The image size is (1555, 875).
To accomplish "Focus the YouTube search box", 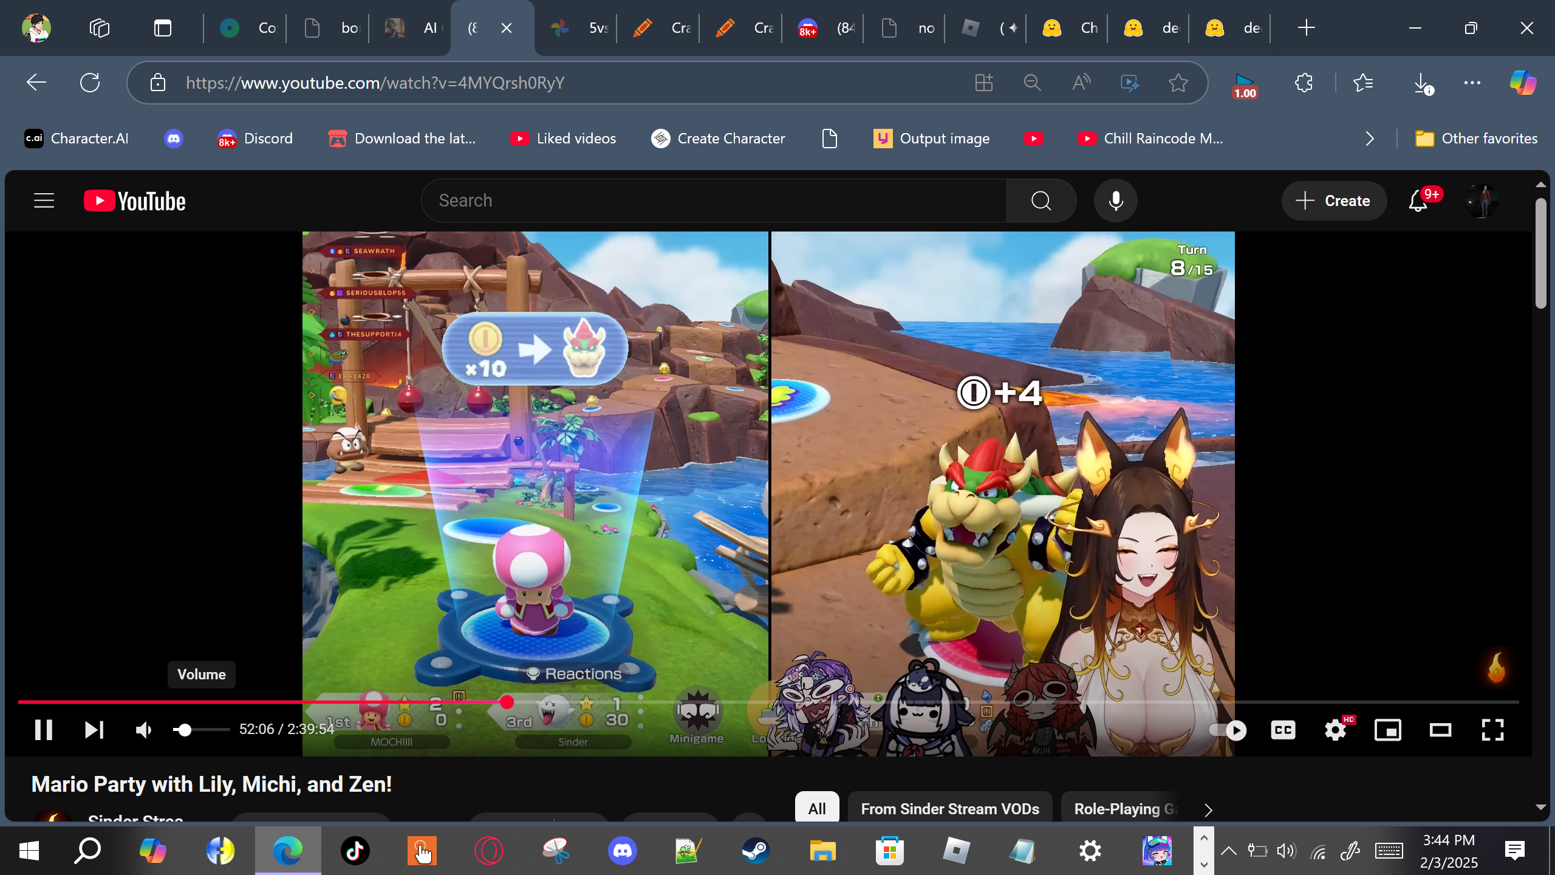I will [714, 201].
